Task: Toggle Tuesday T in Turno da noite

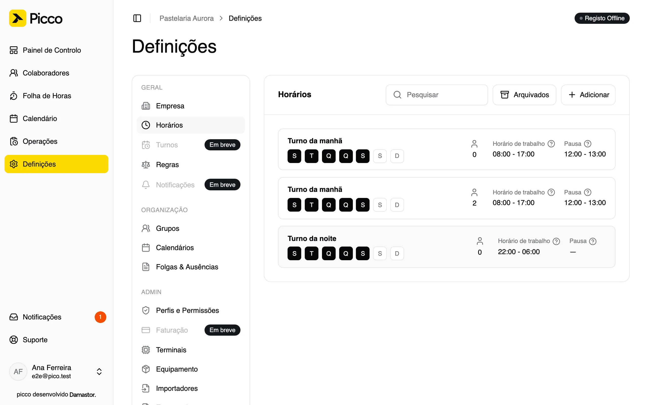Action: pyautogui.click(x=311, y=253)
